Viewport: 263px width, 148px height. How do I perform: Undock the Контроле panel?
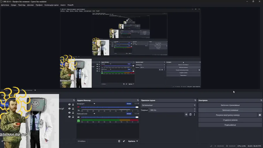tap(261, 100)
